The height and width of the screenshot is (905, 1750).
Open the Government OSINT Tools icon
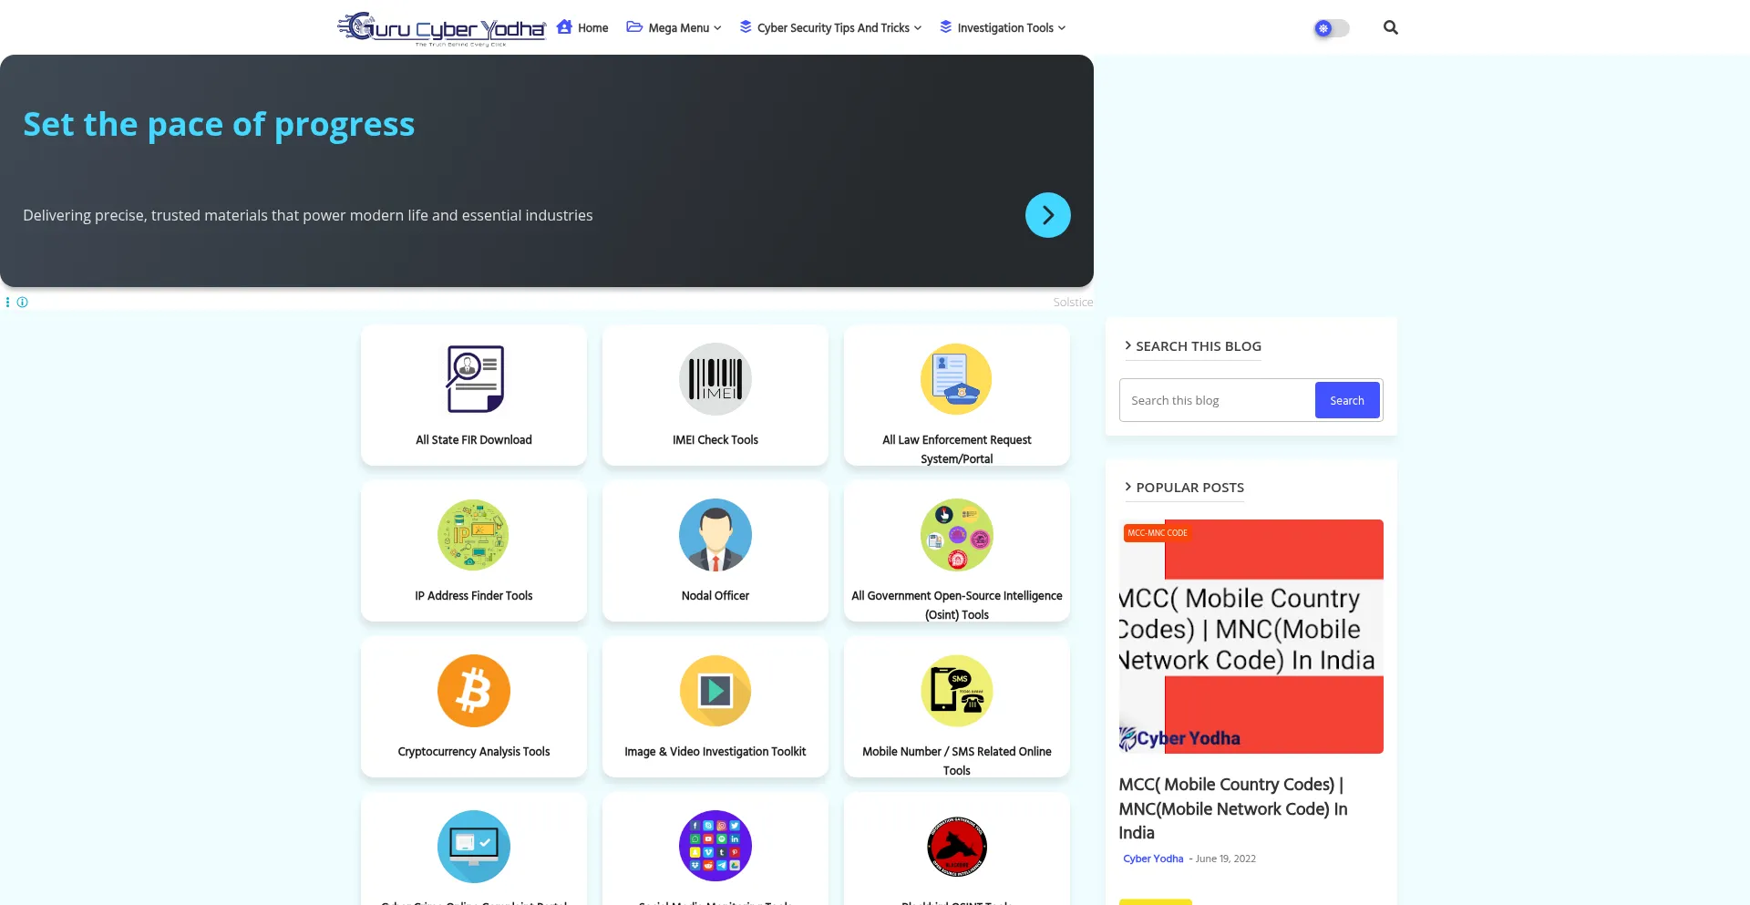(956, 535)
